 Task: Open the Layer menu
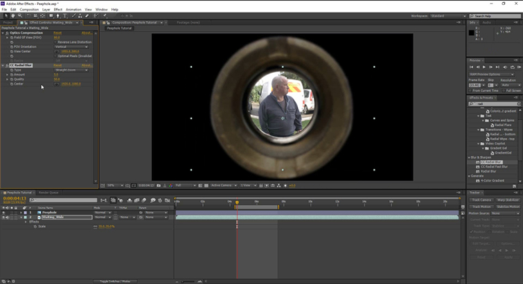coord(46,10)
